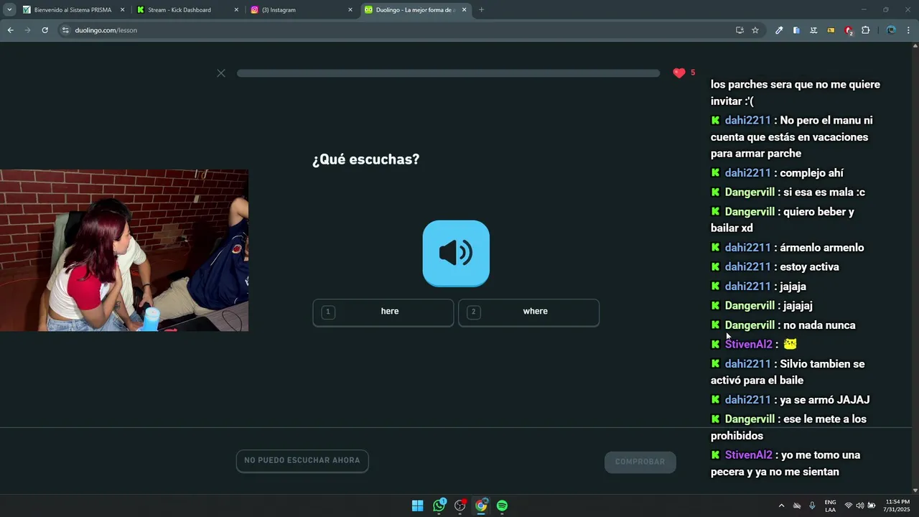Click username dahi2211 in "complejo ahí" message
Screen dimensions: 919x517
(x=747, y=173)
